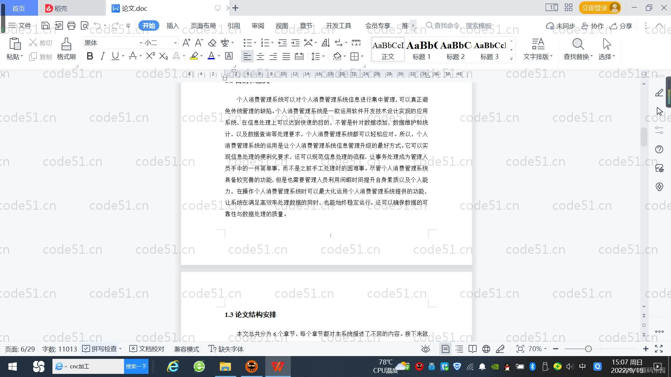This screenshot has width=671, height=377.
Task: Enable eye protection mode in the status bar
Action: coord(425,349)
